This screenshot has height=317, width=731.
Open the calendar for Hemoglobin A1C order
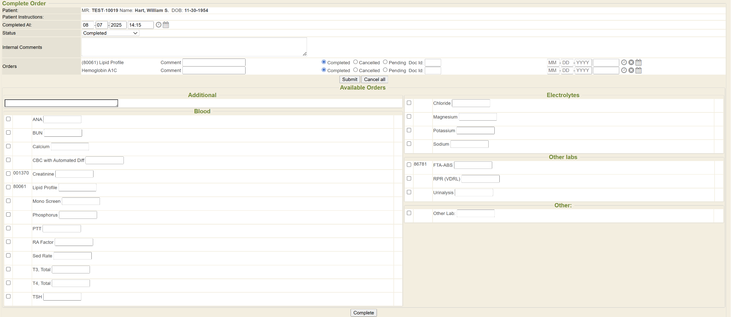tap(639, 70)
